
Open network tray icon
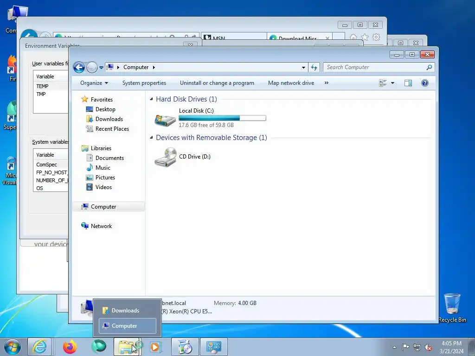[x=417, y=347]
